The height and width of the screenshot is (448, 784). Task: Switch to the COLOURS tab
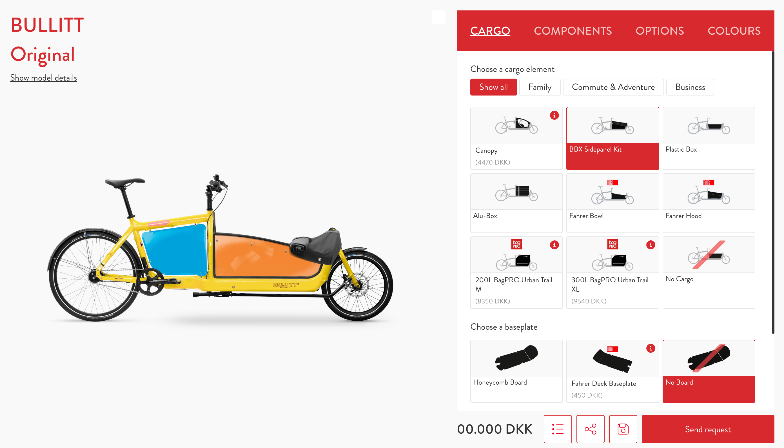(x=734, y=31)
